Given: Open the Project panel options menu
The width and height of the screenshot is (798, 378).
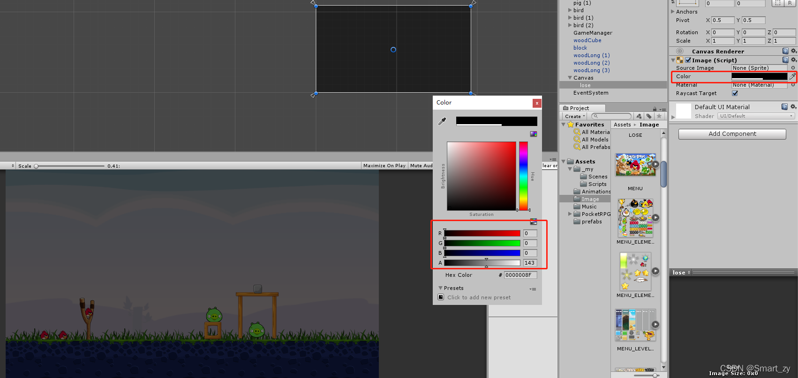Looking at the screenshot, I should coord(662,109).
